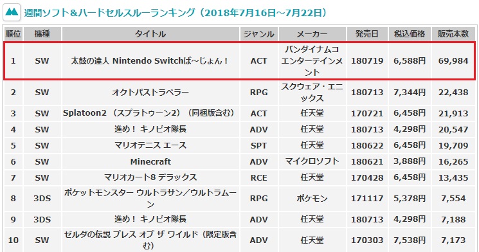Image resolution: width=479 pixels, height=252 pixels.
Task: Click the sales figure 69,984
Action: tap(453, 61)
